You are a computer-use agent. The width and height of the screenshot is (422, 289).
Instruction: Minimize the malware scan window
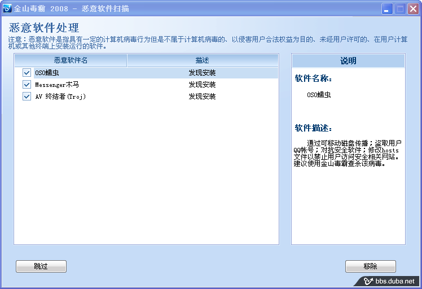[x=387, y=8]
